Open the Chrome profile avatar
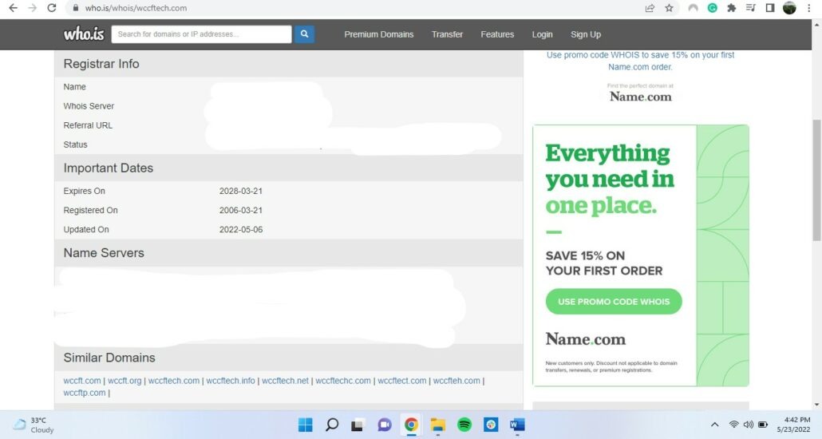822x439 pixels. click(x=789, y=8)
